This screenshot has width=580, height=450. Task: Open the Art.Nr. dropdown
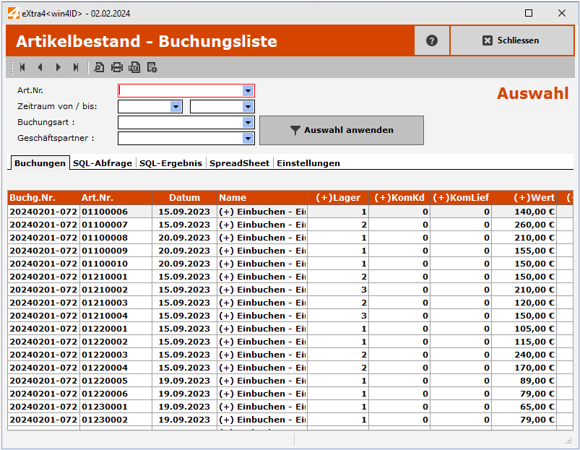248,90
